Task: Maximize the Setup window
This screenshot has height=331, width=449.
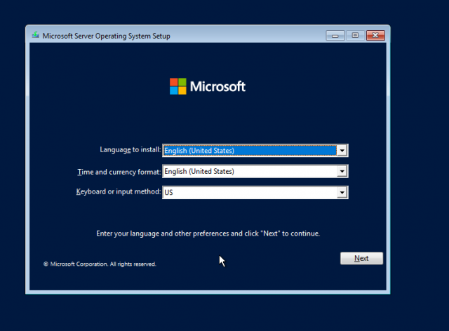Action: [355, 35]
